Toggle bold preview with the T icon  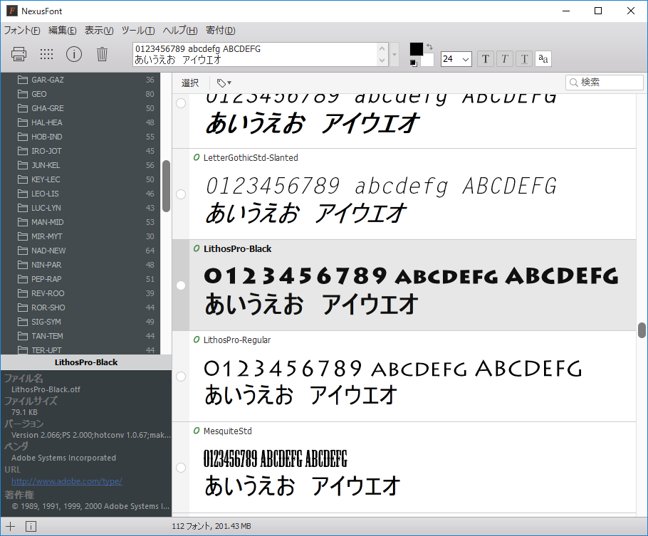485,58
